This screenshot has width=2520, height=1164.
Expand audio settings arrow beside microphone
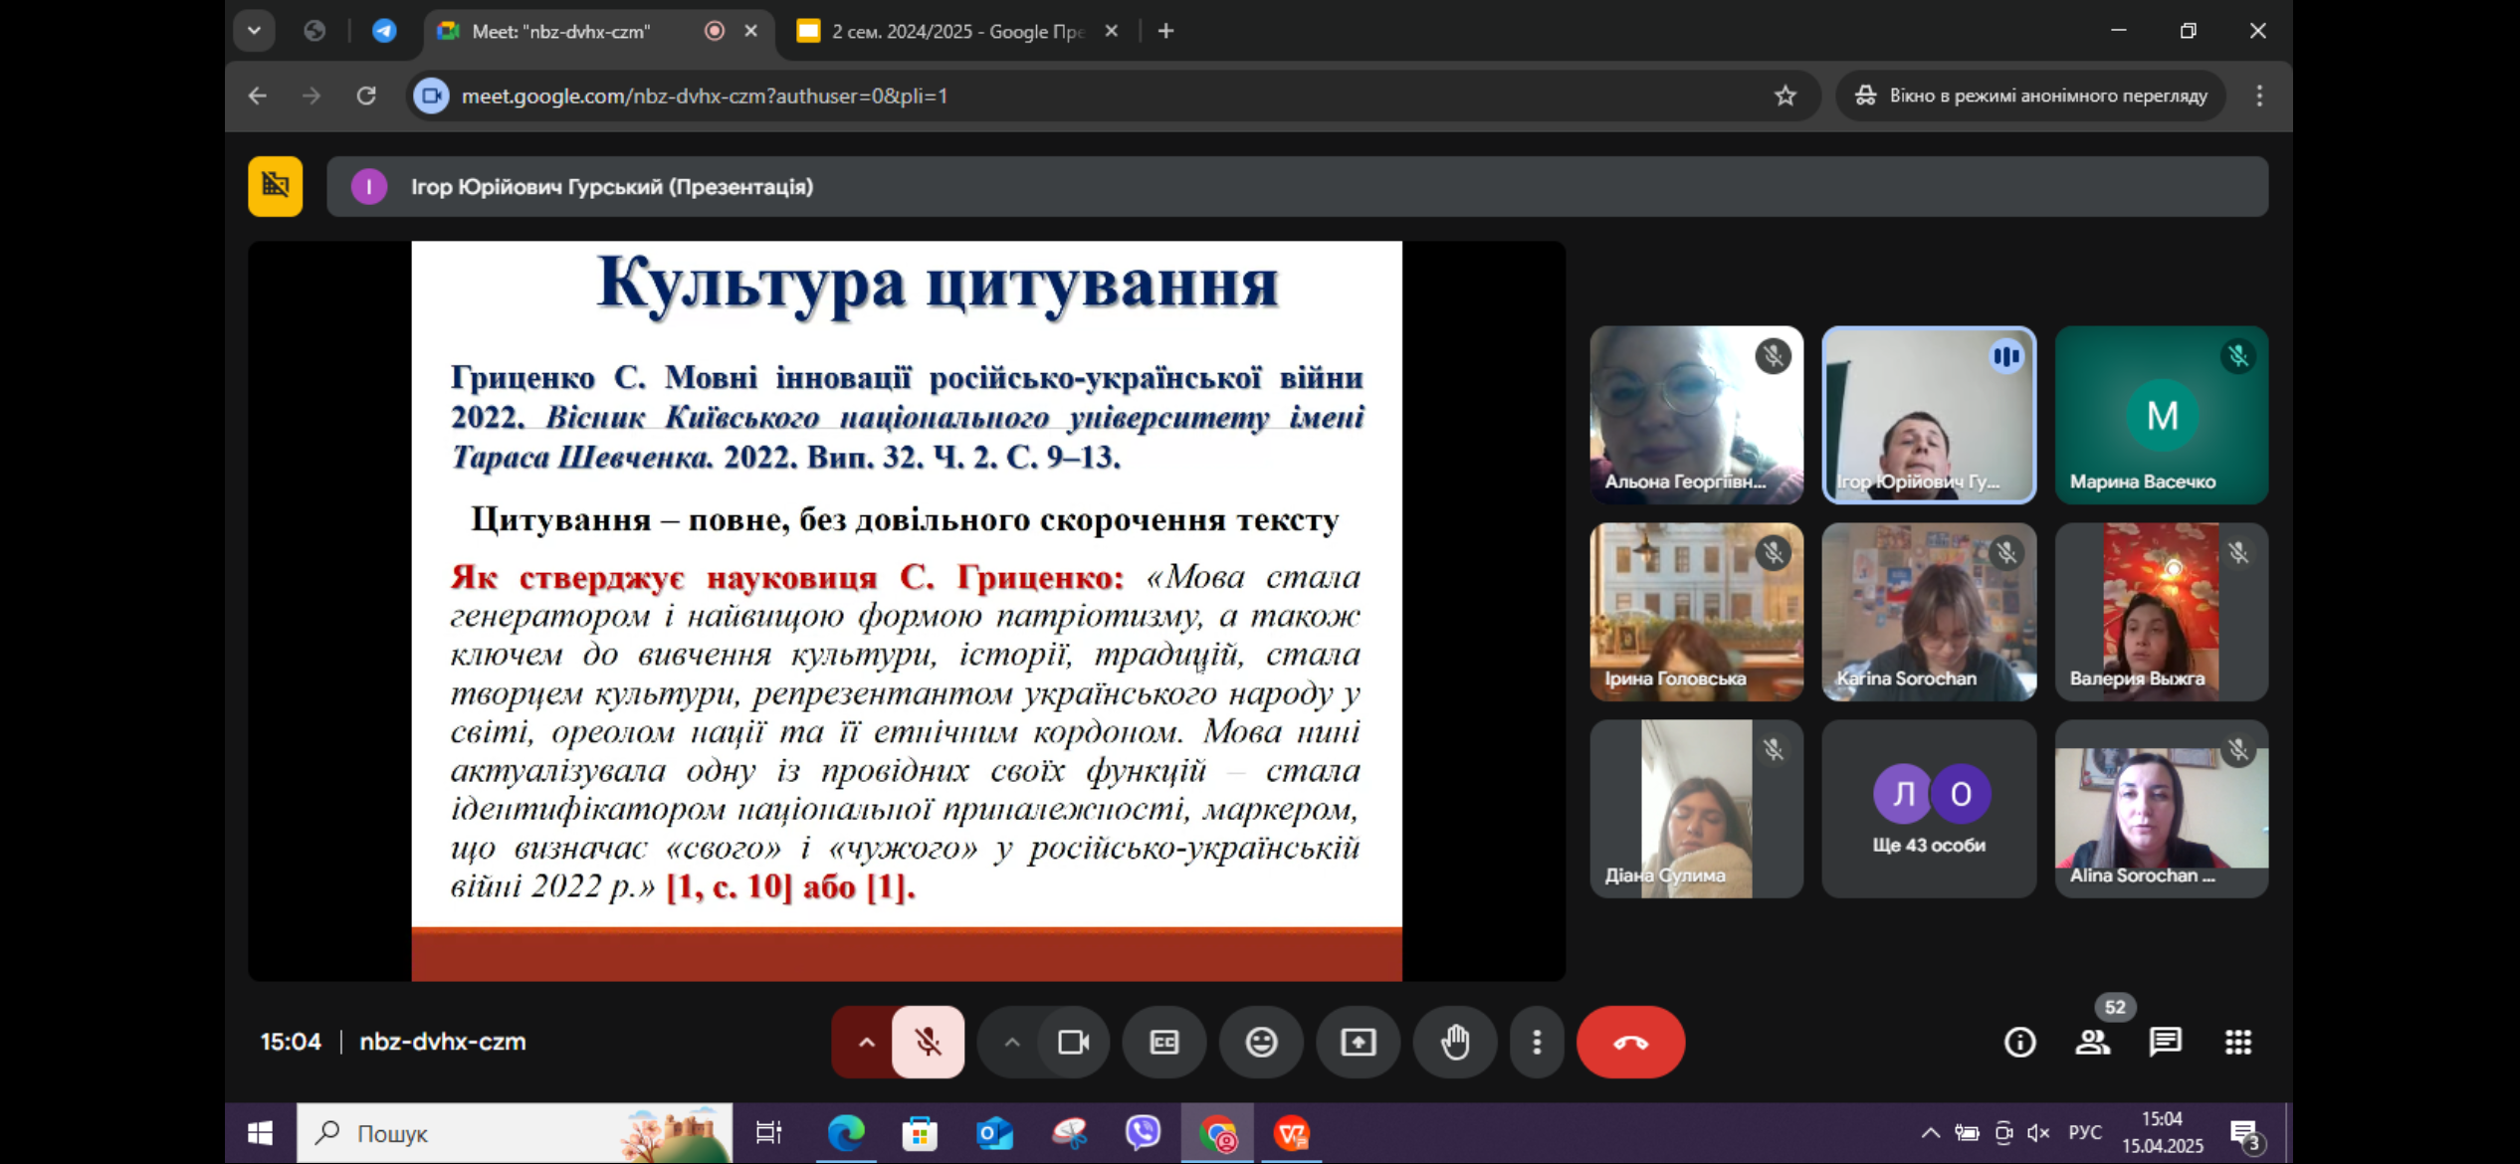pyautogui.click(x=866, y=1042)
